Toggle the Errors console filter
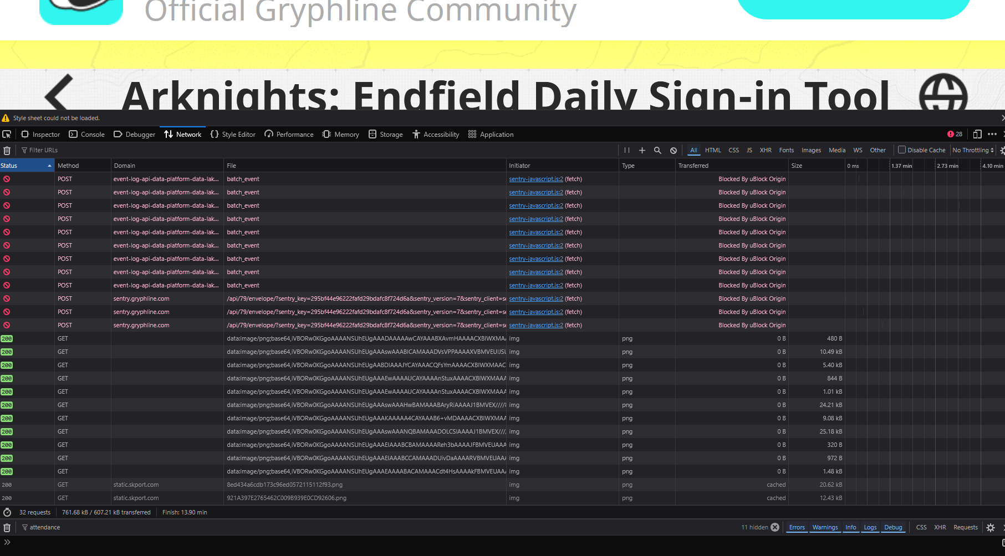Viewport: 1005px width, 556px height. (797, 527)
